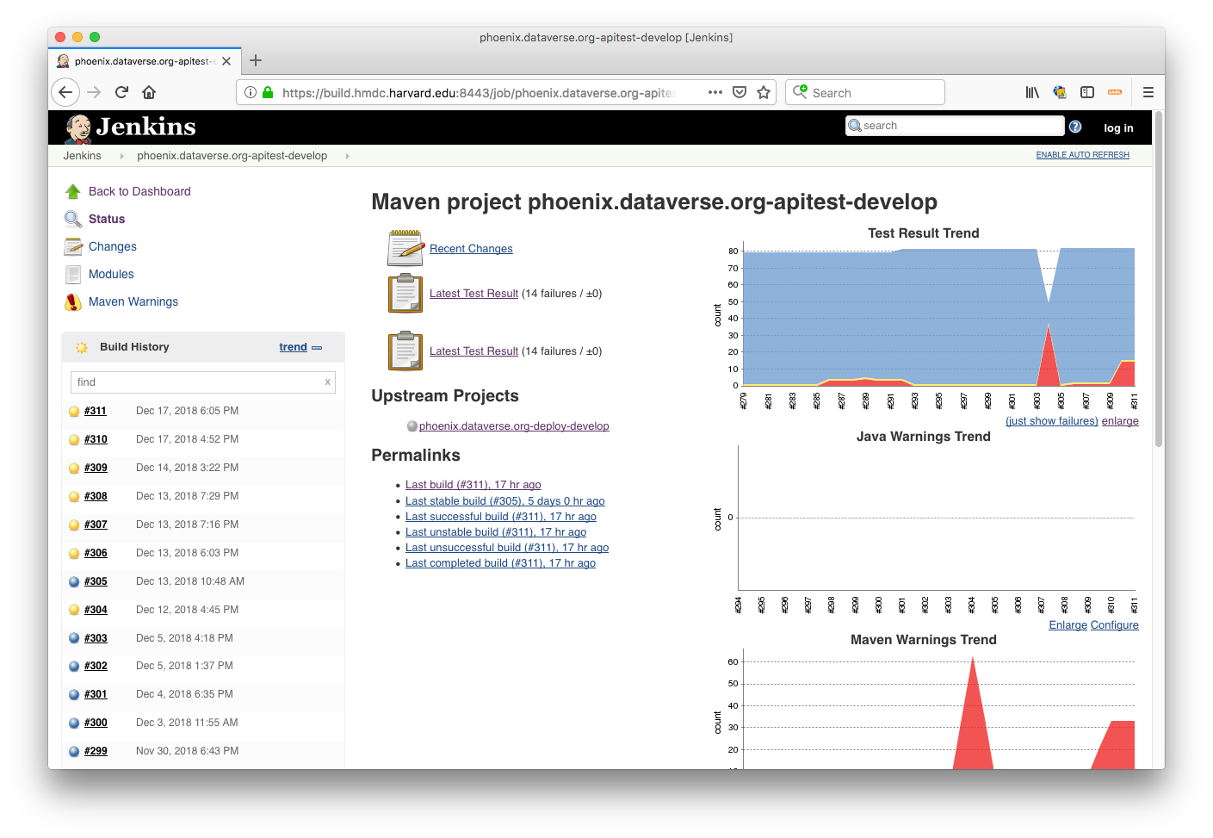Collapse Build History trend minus icon
The height and width of the screenshot is (838, 1213).
click(x=317, y=348)
